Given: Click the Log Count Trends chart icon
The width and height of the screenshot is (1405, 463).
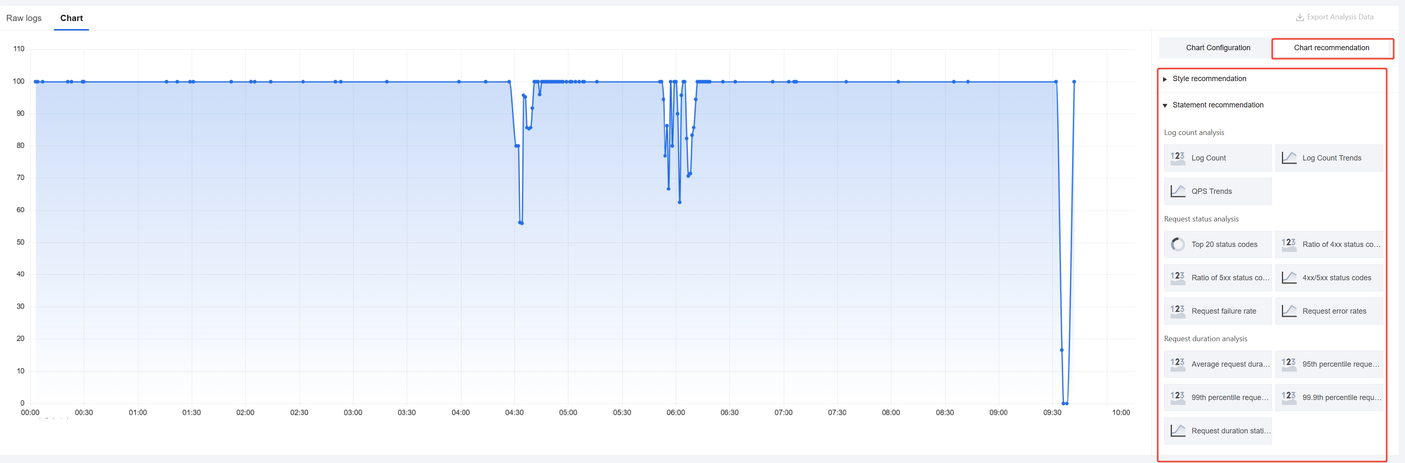Looking at the screenshot, I should [1289, 158].
